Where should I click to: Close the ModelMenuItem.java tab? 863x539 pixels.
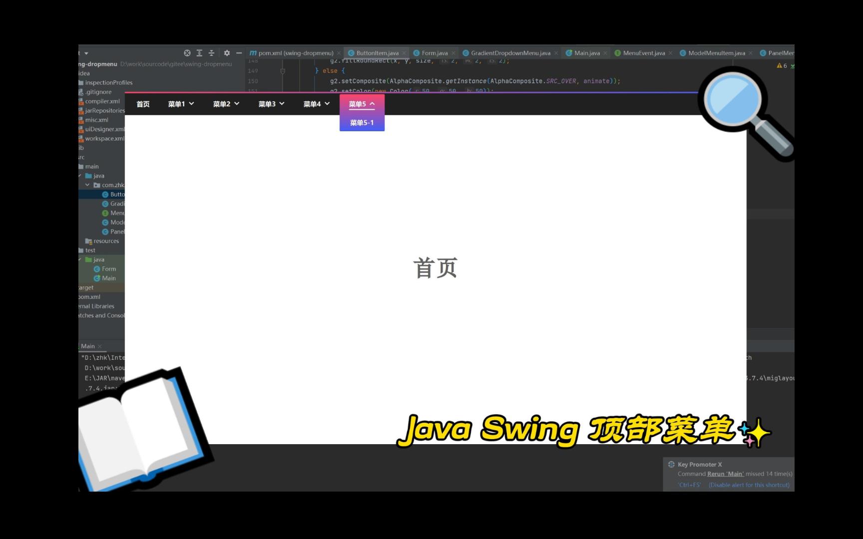(750, 53)
